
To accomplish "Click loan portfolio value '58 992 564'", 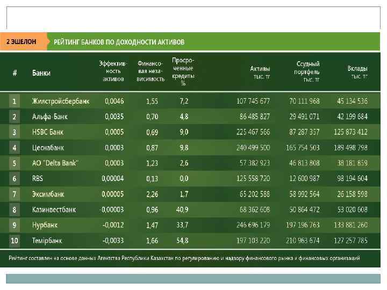I will pos(304,194).
